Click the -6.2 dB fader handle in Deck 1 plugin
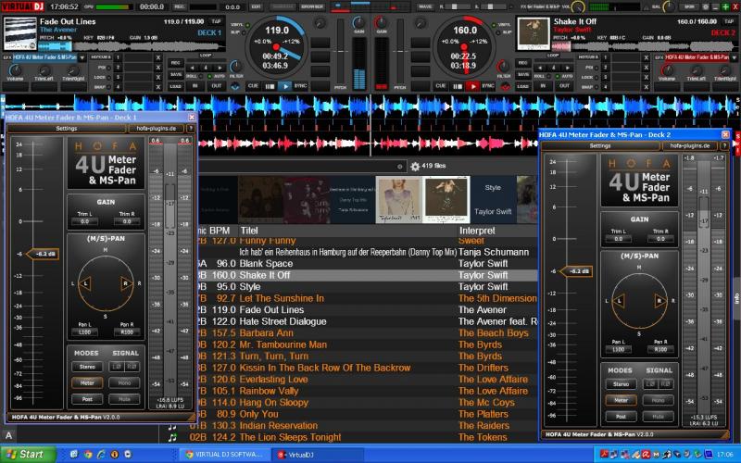741x463 pixels. (x=43, y=253)
